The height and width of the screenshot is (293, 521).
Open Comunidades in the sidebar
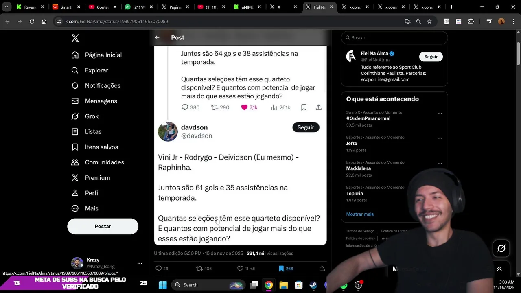coord(98,162)
